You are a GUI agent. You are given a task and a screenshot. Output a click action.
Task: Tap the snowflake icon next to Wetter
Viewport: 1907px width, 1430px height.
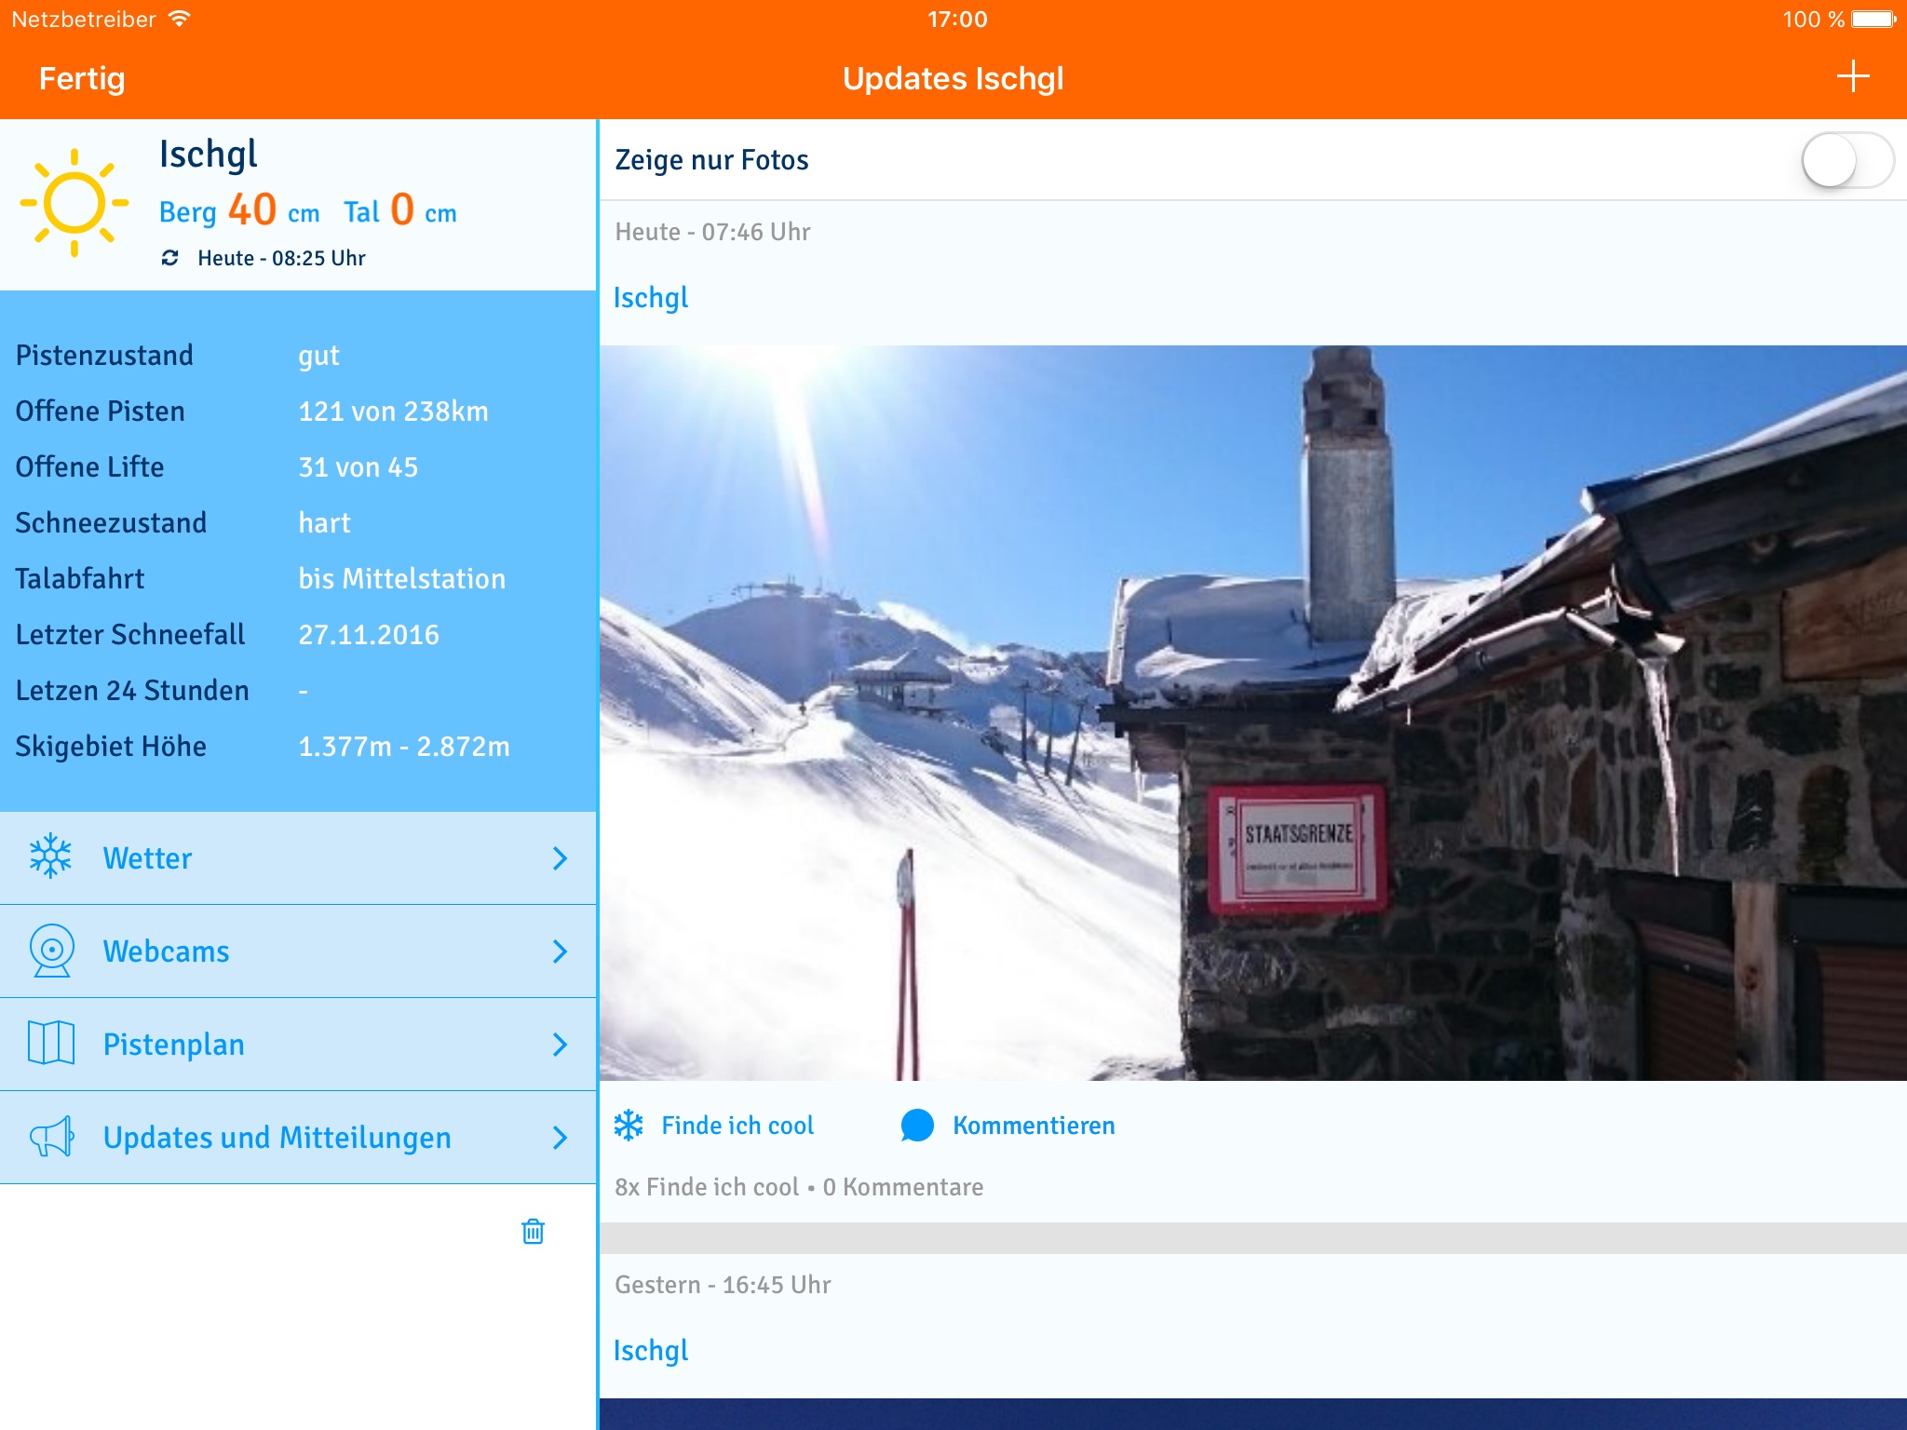click(x=50, y=856)
